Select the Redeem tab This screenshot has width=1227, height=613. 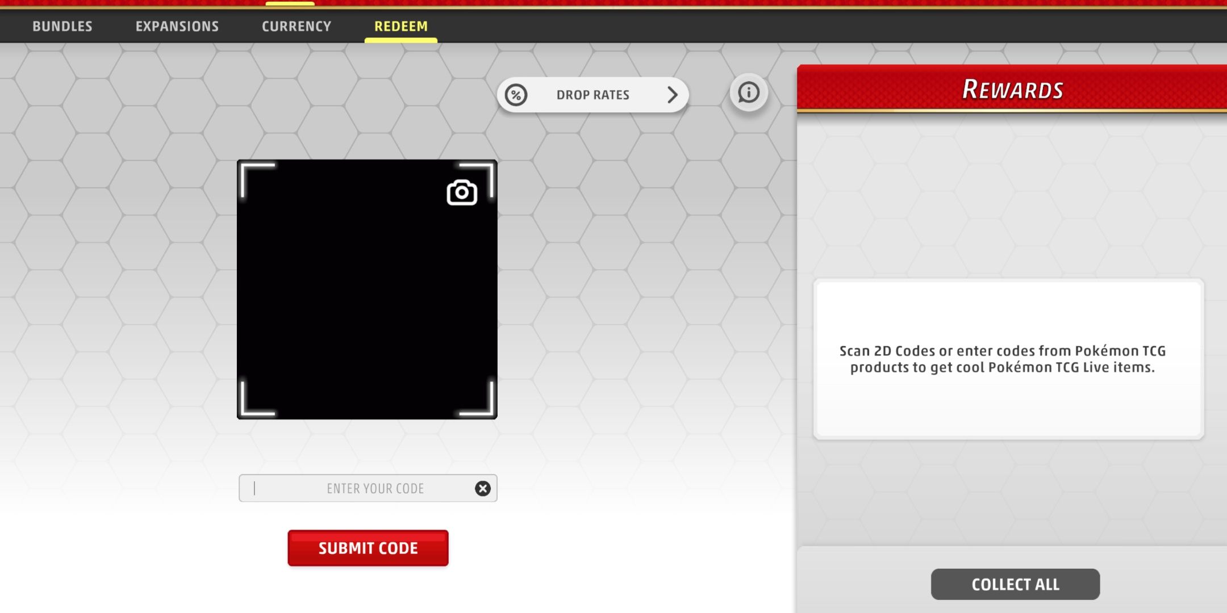[401, 26]
